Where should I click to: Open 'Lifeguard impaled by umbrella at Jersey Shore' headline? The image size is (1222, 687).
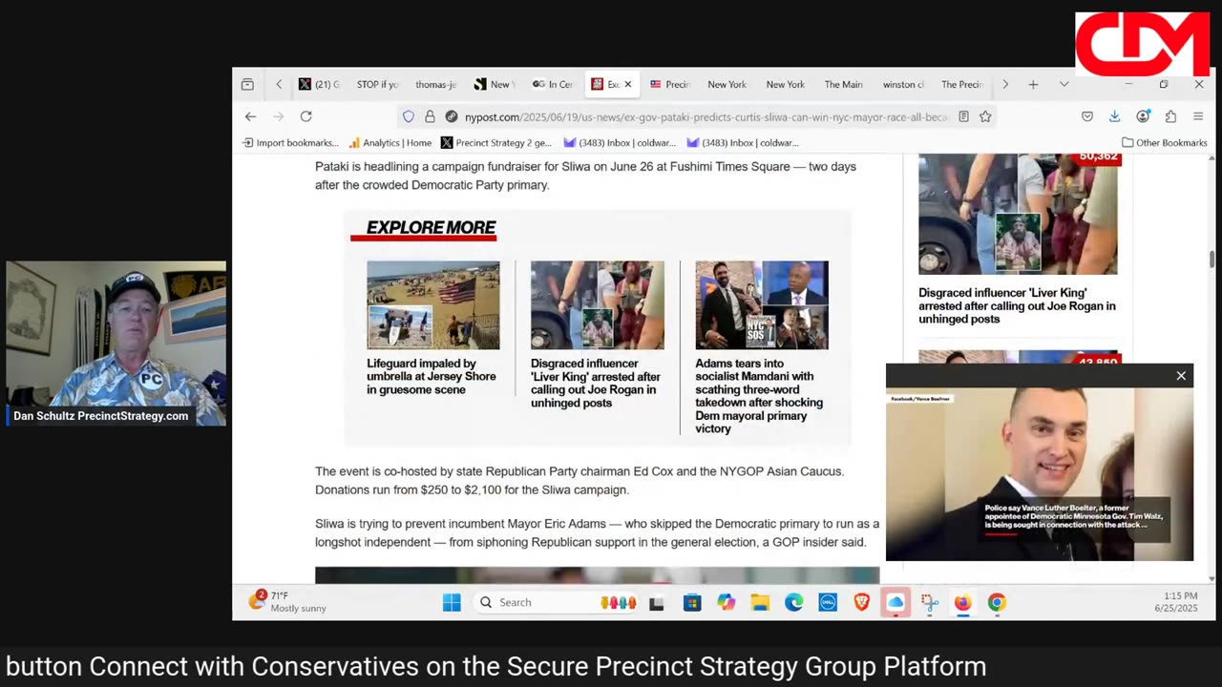click(x=432, y=377)
